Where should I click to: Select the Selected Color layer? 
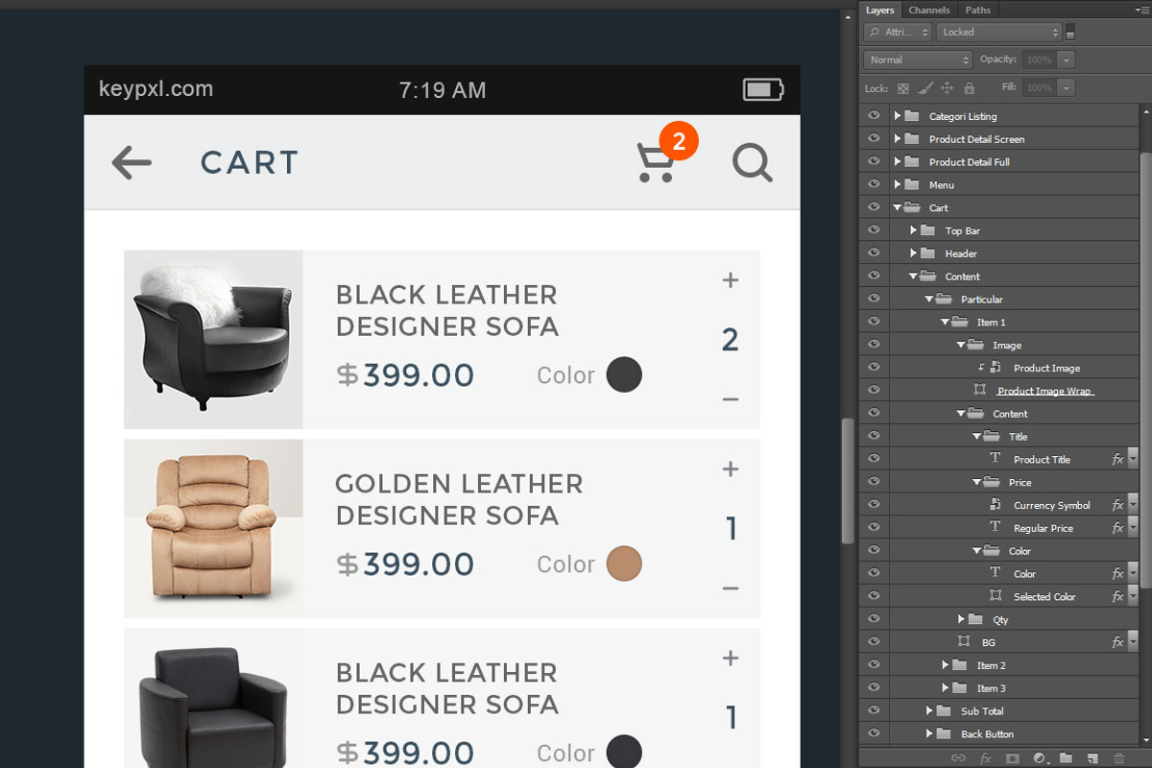[x=1044, y=596]
